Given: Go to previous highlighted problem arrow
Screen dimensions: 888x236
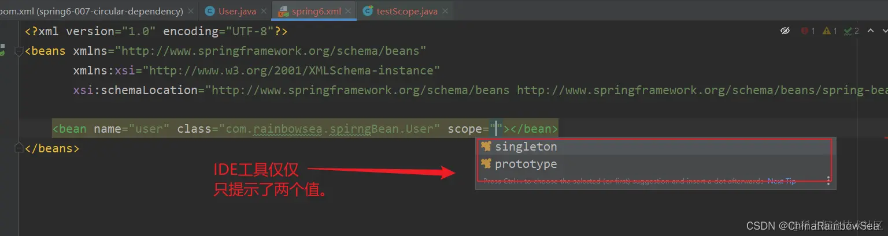Looking at the screenshot, I should 870,31.
